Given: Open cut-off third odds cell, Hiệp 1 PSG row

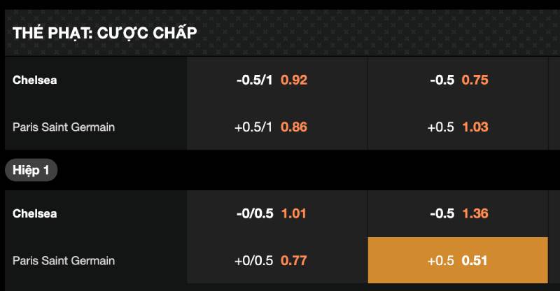Looking at the screenshot, I should 554,261.
